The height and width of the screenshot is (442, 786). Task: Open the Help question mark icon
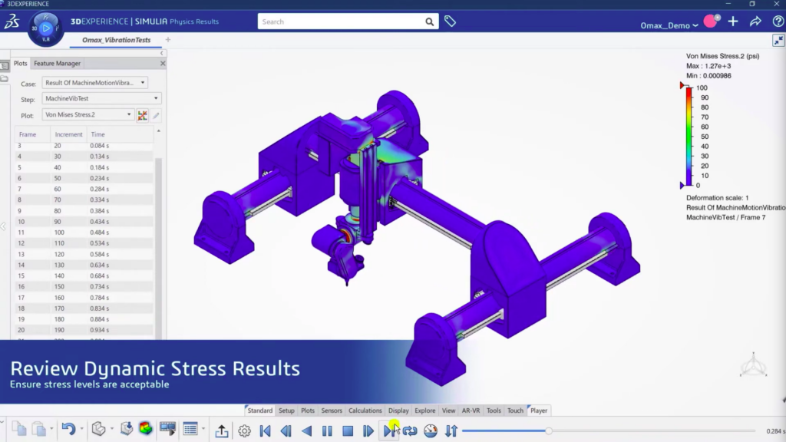click(776, 21)
